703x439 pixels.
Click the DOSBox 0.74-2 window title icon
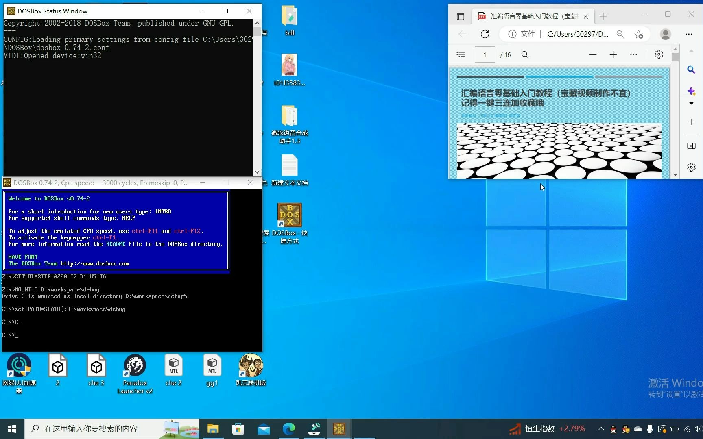[x=7, y=183]
